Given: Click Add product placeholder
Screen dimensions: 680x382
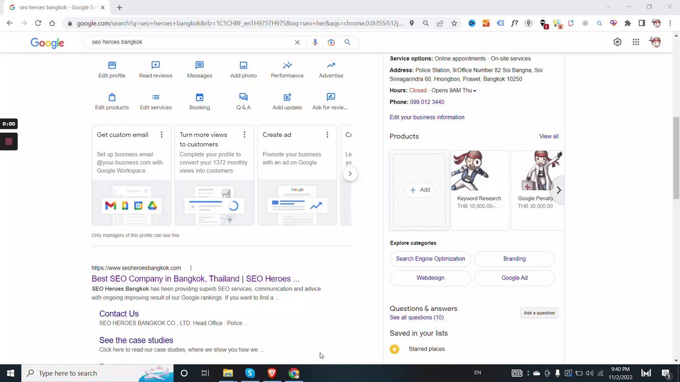Looking at the screenshot, I should 419,190.
